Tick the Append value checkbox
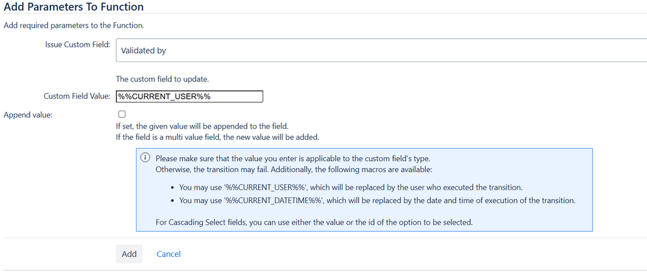 pyautogui.click(x=122, y=114)
